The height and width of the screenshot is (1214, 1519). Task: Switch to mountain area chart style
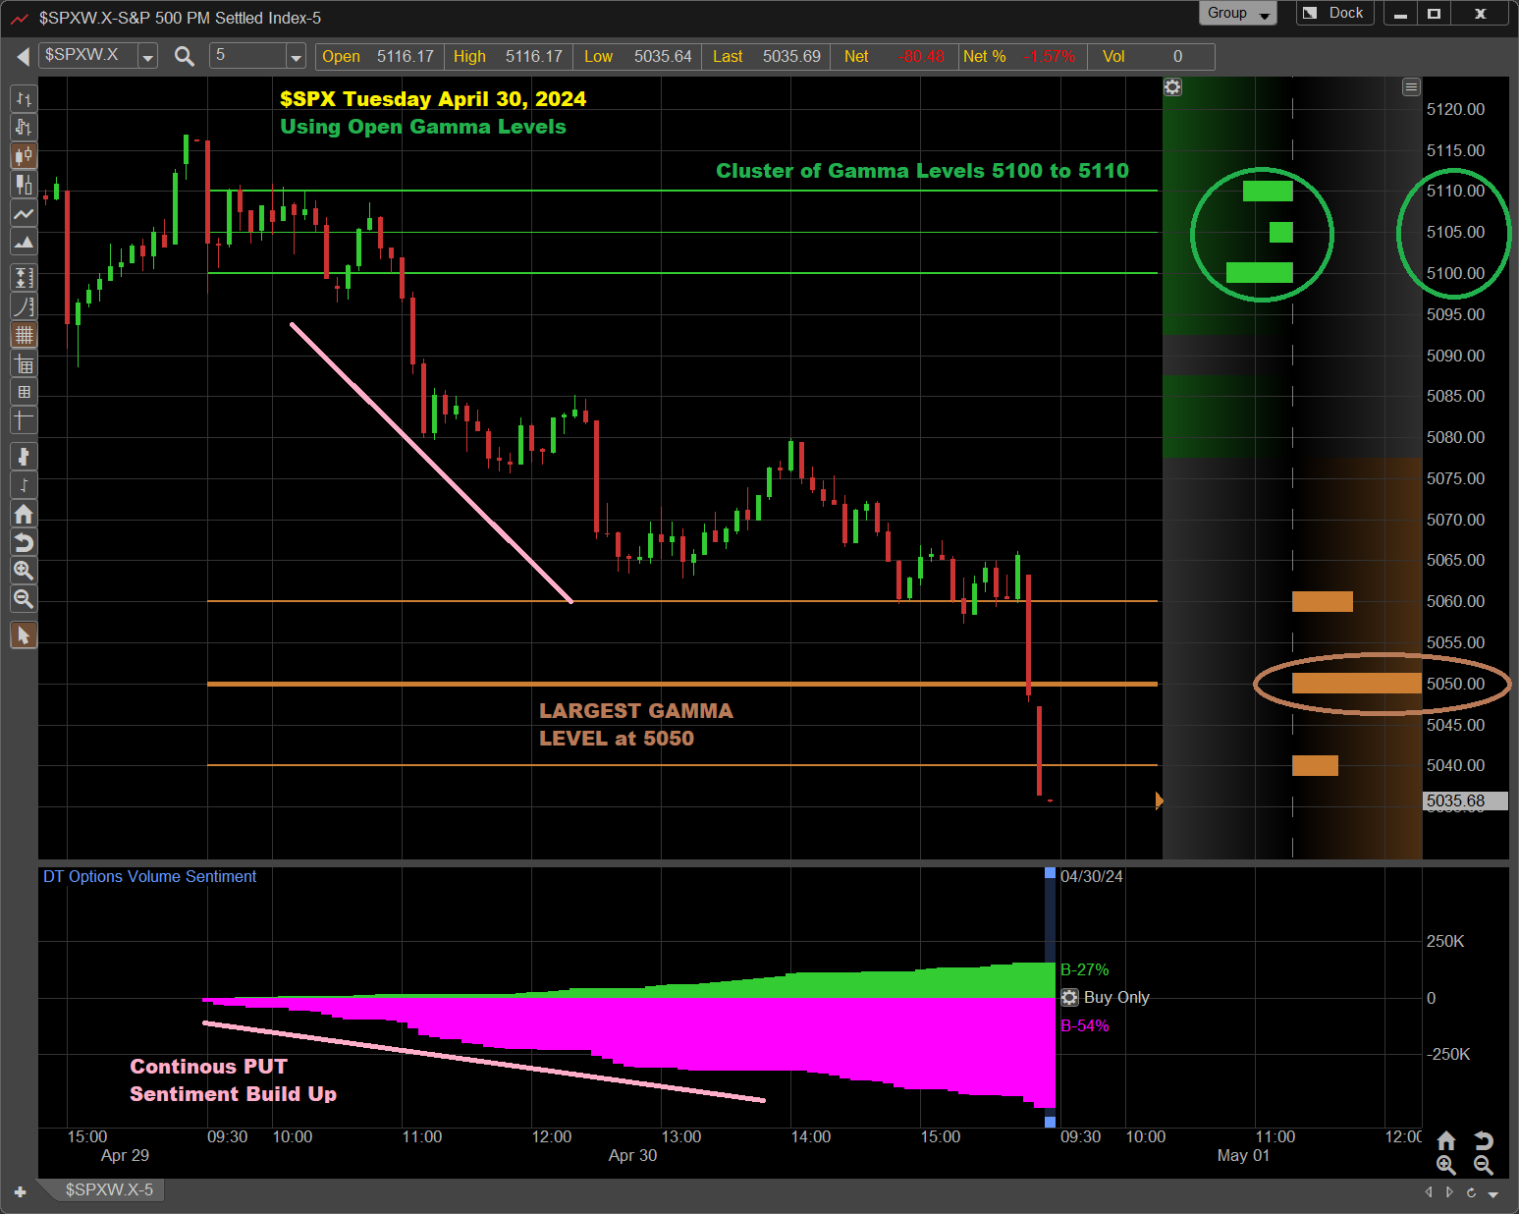(24, 242)
